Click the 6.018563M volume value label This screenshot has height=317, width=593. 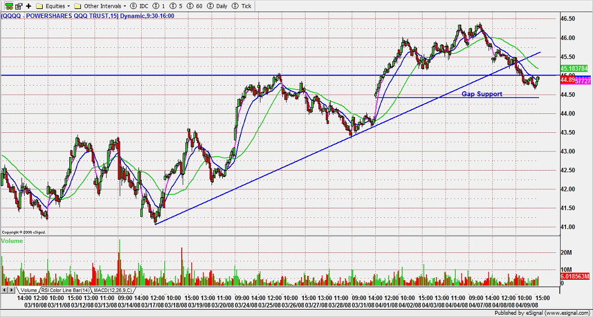click(x=574, y=277)
